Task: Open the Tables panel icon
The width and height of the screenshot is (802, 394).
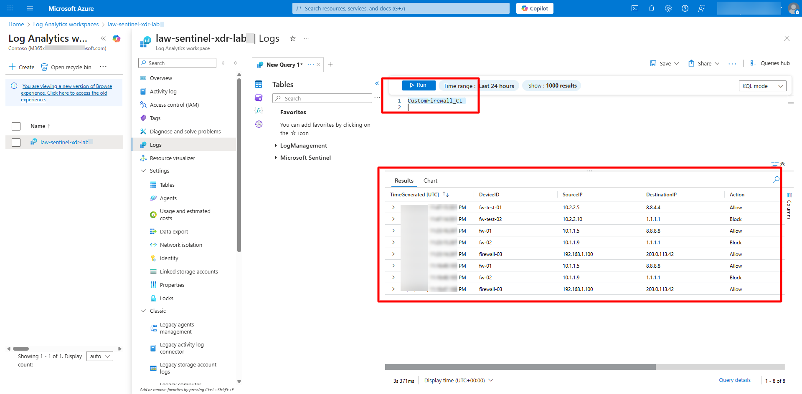Action: [x=259, y=84]
